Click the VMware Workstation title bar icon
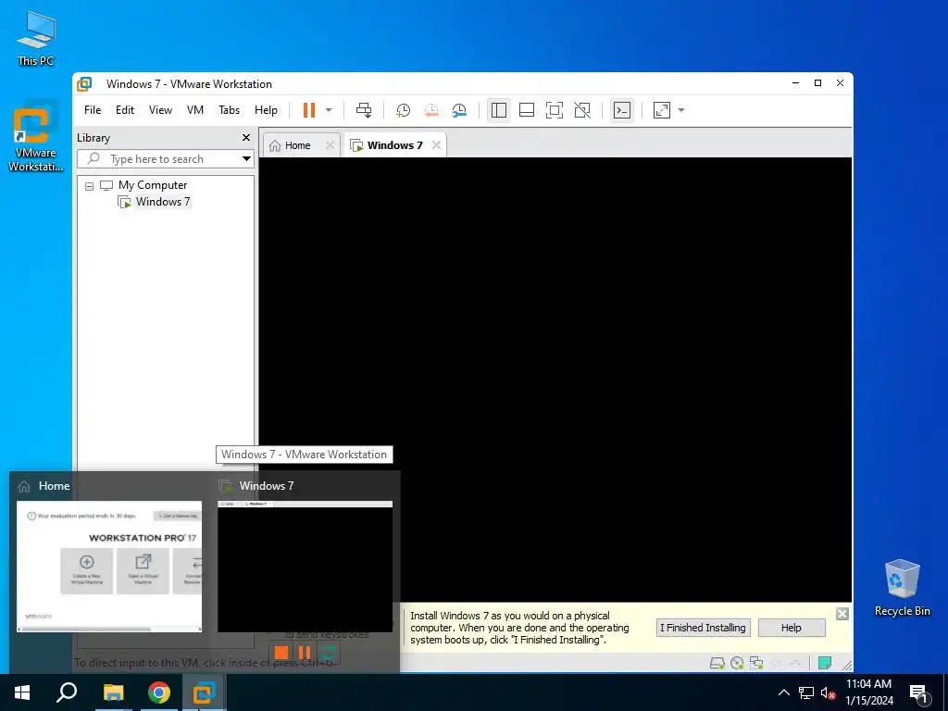The image size is (948, 711). click(x=84, y=84)
